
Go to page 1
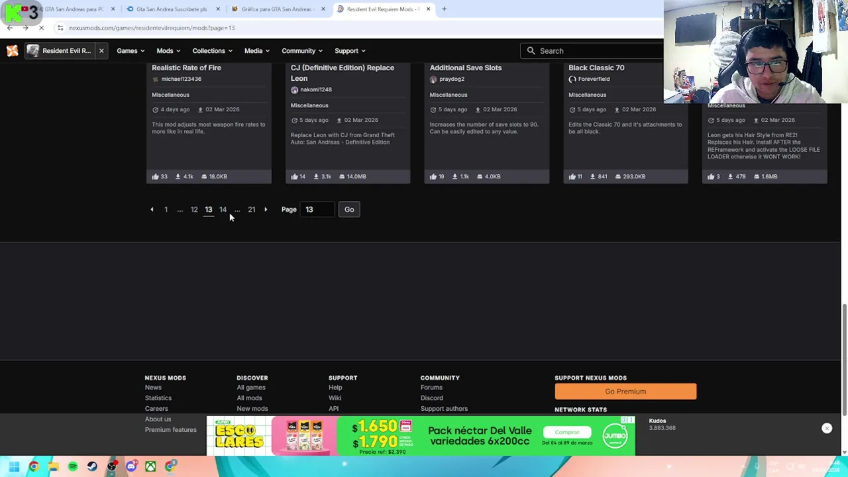(x=166, y=209)
